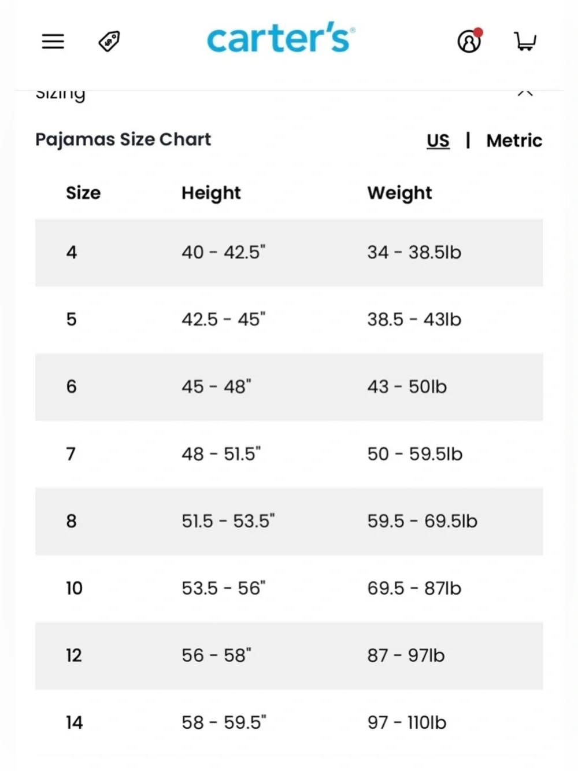Click the size 7 weight value
This screenshot has height=771, width=578.
pos(414,453)
